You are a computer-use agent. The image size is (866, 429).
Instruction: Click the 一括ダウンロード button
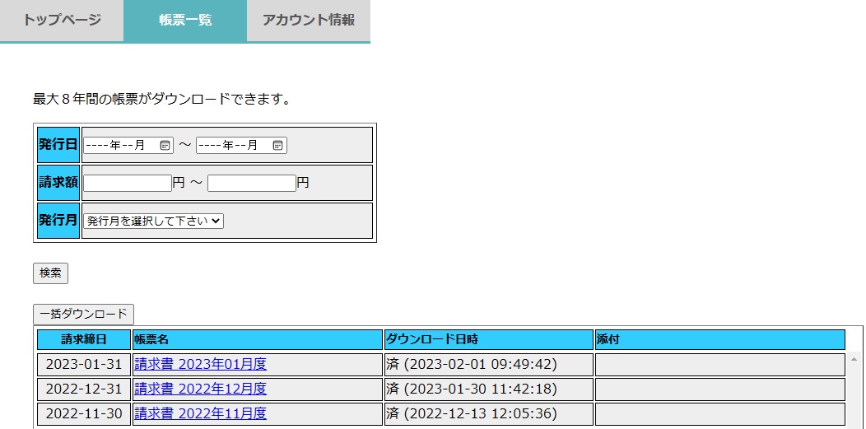(x=83, y=314)
